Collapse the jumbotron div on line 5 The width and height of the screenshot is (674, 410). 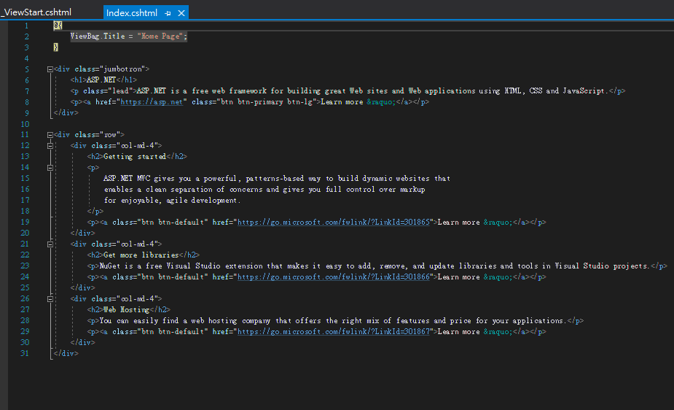(x=50, y=69)
